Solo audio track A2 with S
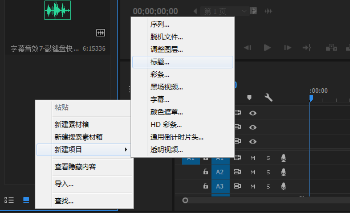This screenshot has height=213, width=350. [268, 173]
